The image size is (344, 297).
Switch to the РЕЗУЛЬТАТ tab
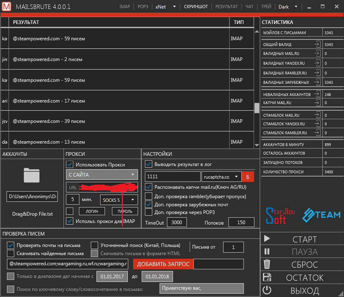[x=226, y=7]
